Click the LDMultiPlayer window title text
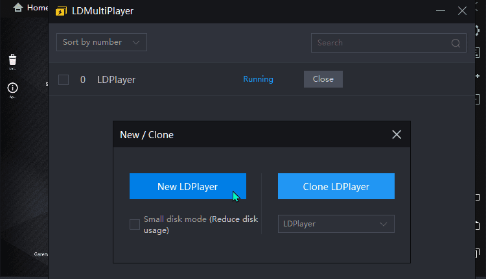 (102, 11)
